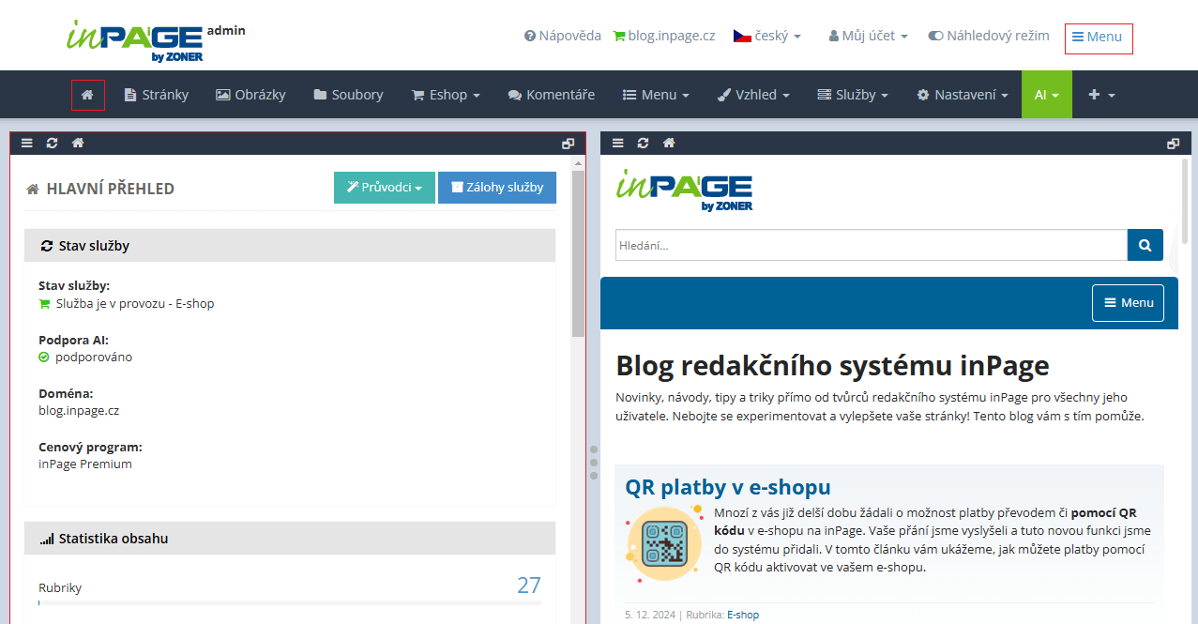Click the podporováno status text
This screenshot has width=1198, height=624.
[x=94, y=358]
